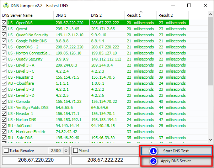Image resolution: width=214 pixels, height=168 pixels.
Task: Toggle the US - Google Public DNS checkbox
Action: pyautogui.click(x=4, y=41)
